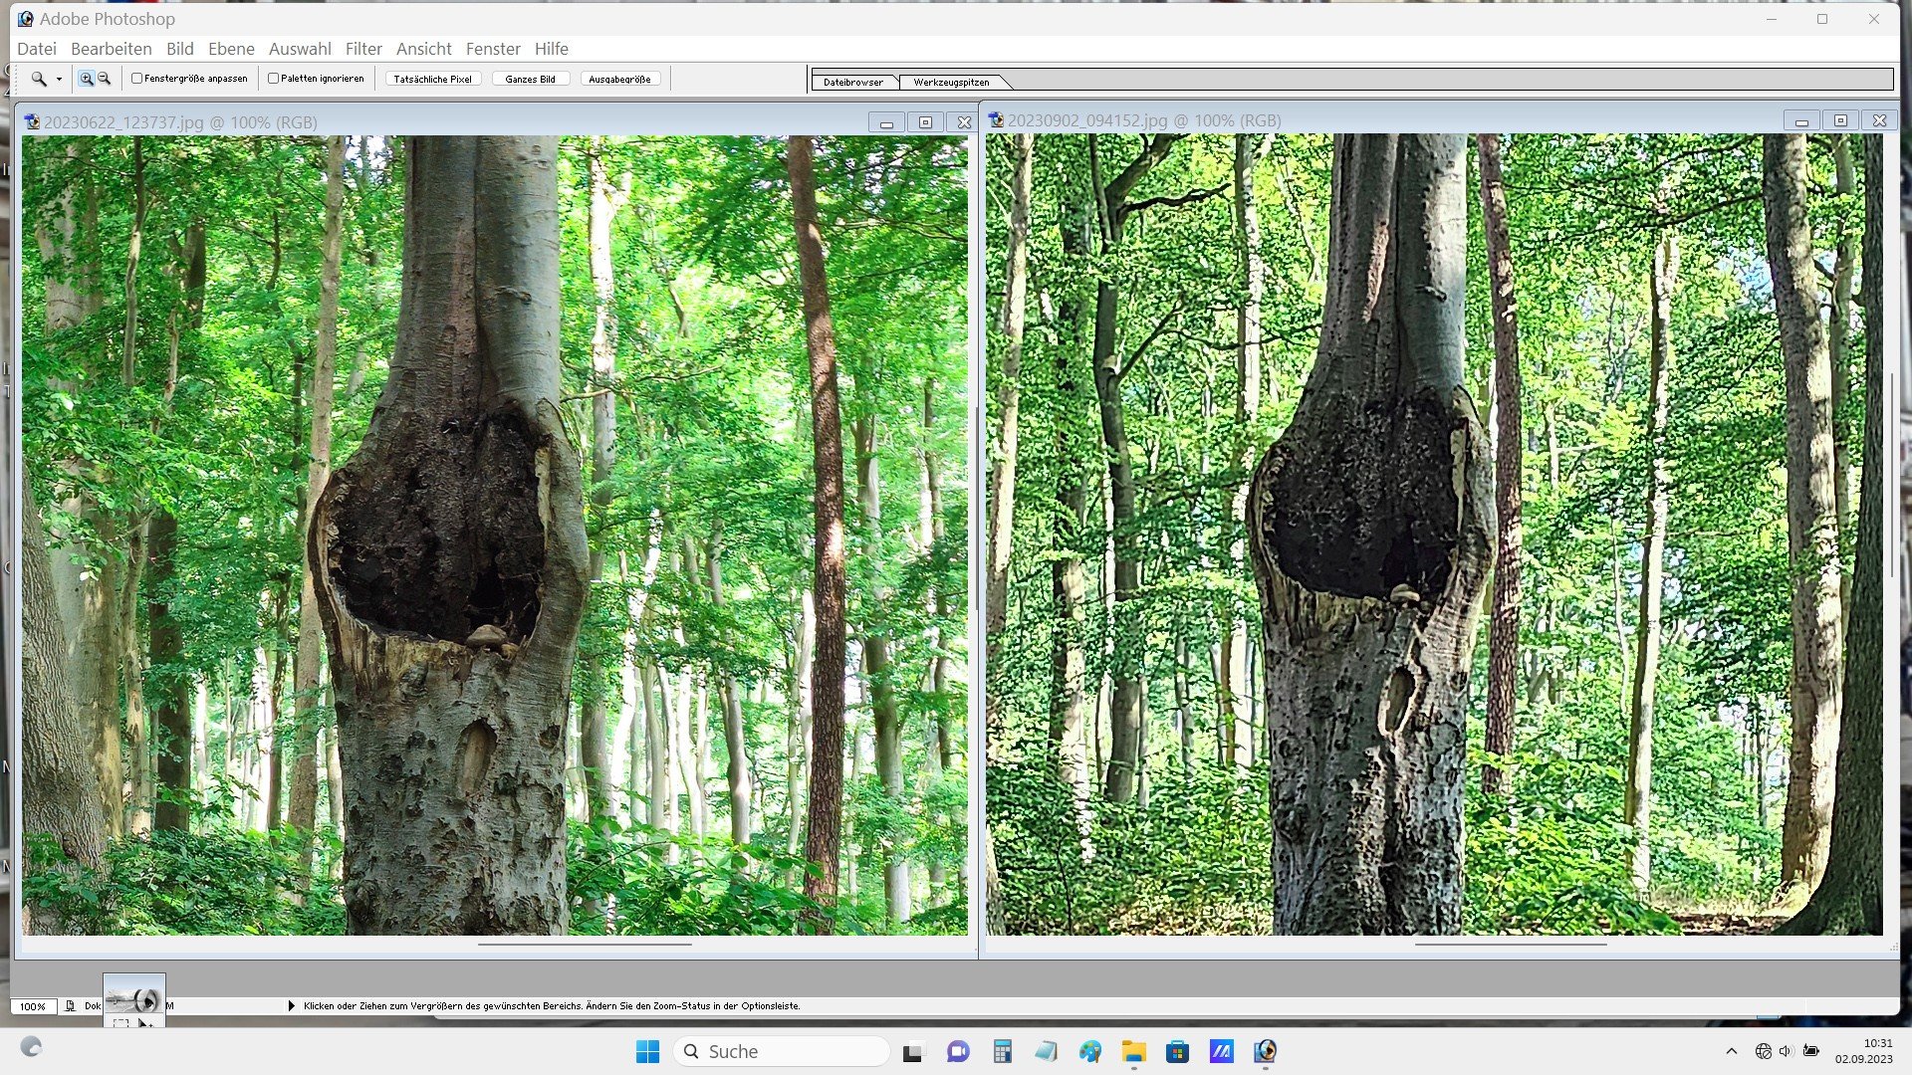1912x1075 pixels.
Task: Open the Filter menu
Action: click(x=363, y=49)
